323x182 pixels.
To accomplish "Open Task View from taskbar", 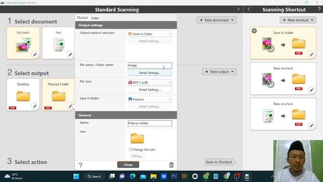I will click(112, 176).
